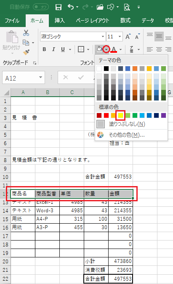Click the Redo arrow icon
Screen dimensions: 173x284
pyautogui.click(x=85, y=7)
